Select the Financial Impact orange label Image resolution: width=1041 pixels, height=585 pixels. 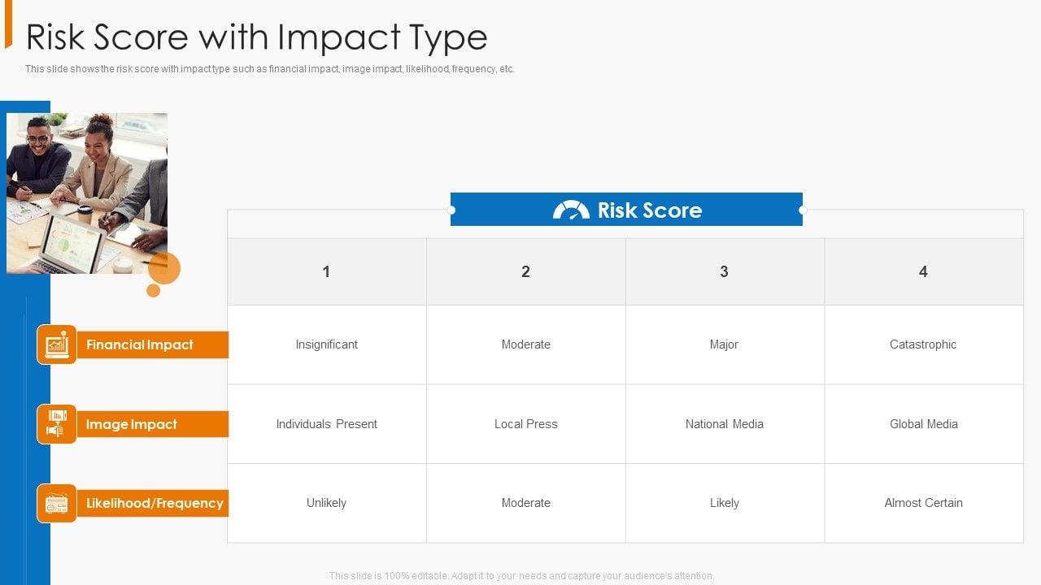[152, 344]
